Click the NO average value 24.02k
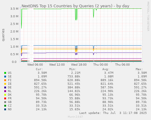 point(108,109)
